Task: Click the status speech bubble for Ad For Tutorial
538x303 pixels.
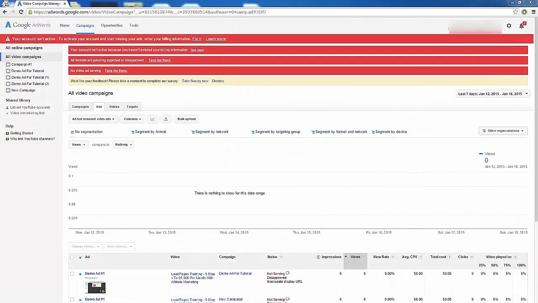Action: [x=287, y=274]
